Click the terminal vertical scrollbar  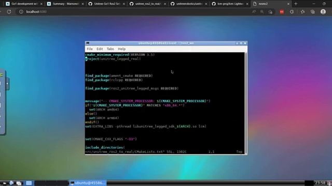[x=245, y=103]
